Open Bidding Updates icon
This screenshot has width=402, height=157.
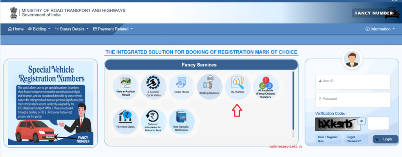(x=210, y=87)
